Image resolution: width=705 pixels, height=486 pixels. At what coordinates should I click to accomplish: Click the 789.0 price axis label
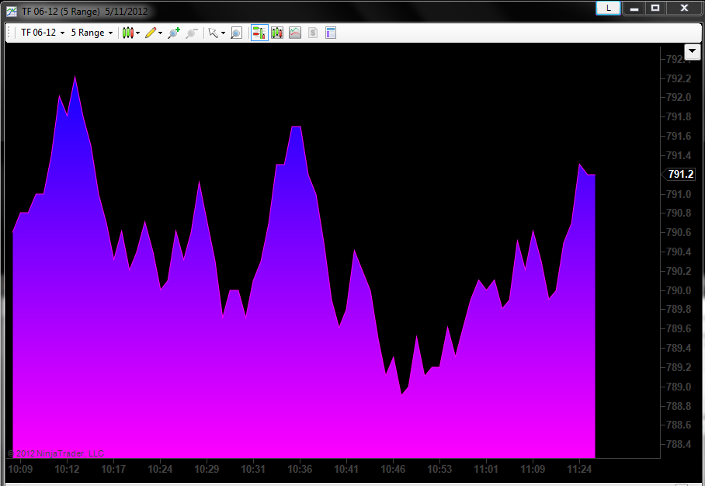click(679, 387)
